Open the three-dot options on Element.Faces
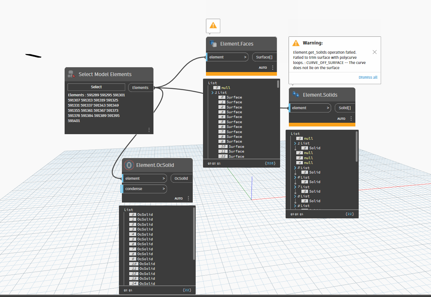The width and height of the screenshot is (431, 297). pos(272,68)
